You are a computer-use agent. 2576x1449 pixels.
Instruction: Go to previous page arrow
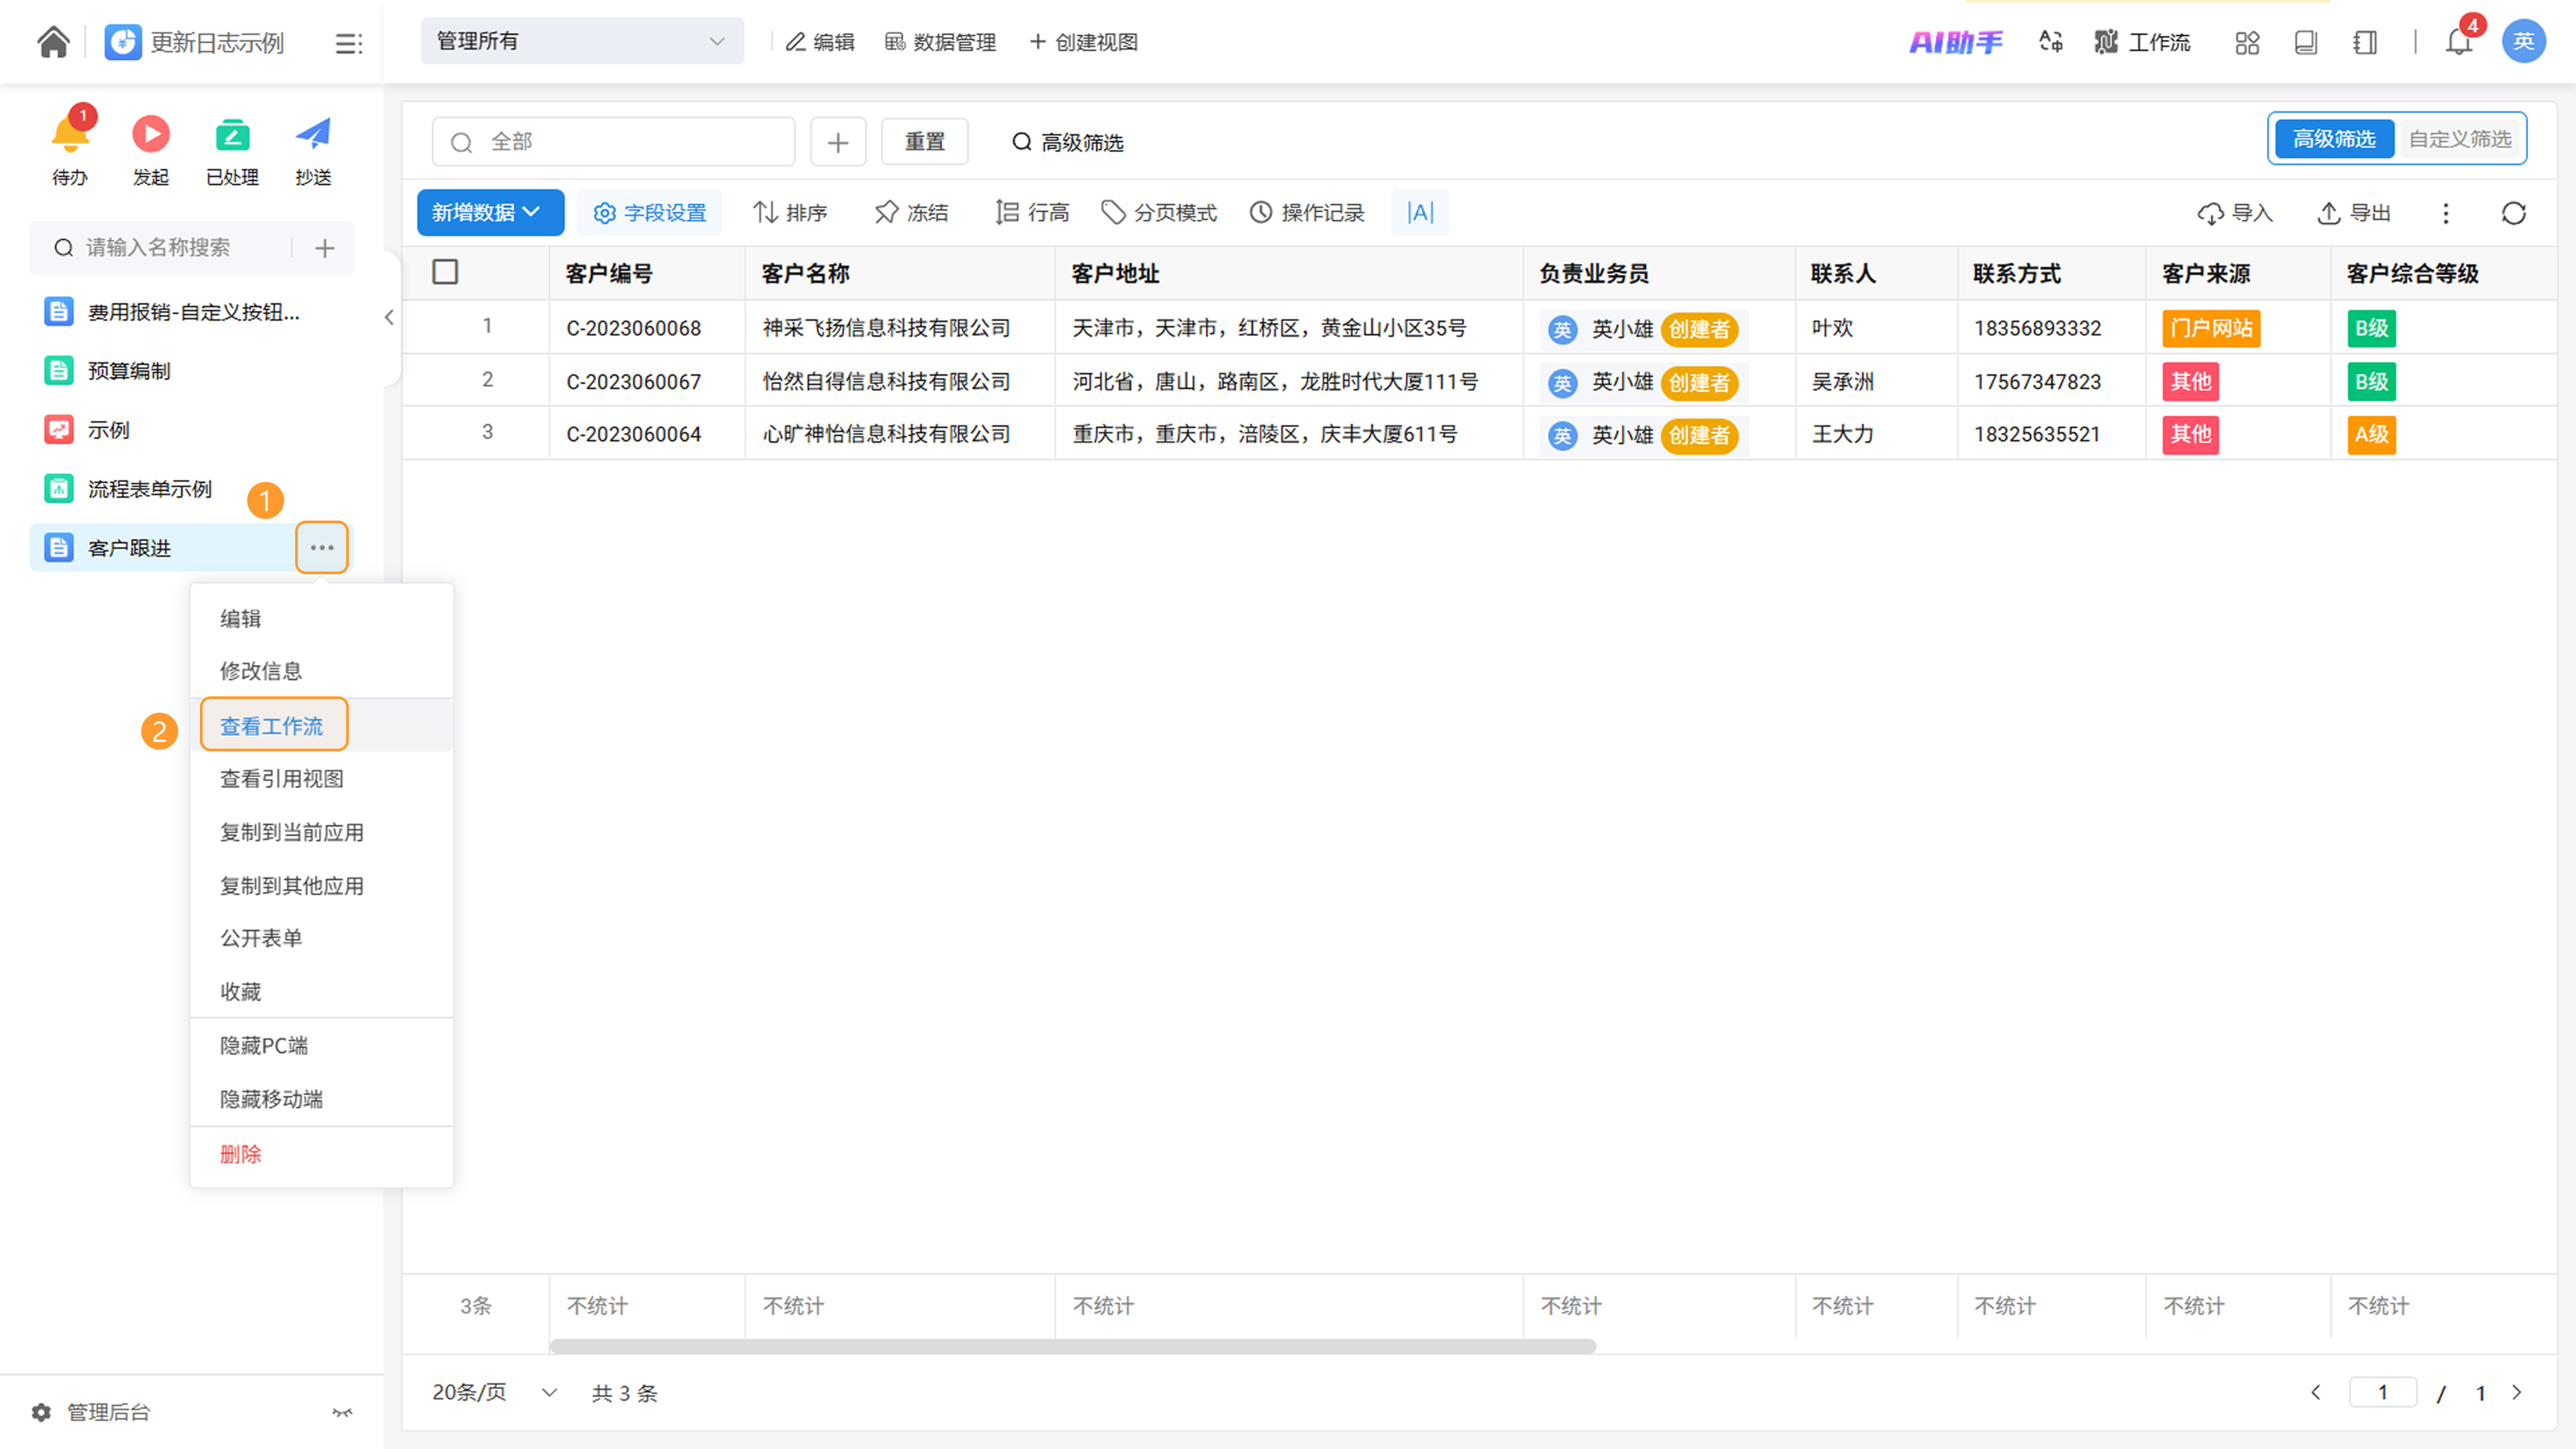pos(2316,1393)
